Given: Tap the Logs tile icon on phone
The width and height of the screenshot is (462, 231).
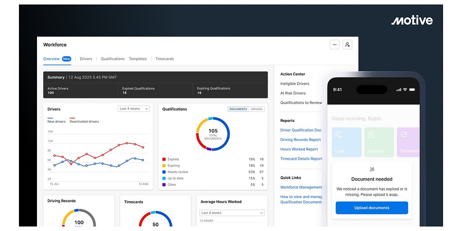Looking at the screenshot, I should (338, 135).
